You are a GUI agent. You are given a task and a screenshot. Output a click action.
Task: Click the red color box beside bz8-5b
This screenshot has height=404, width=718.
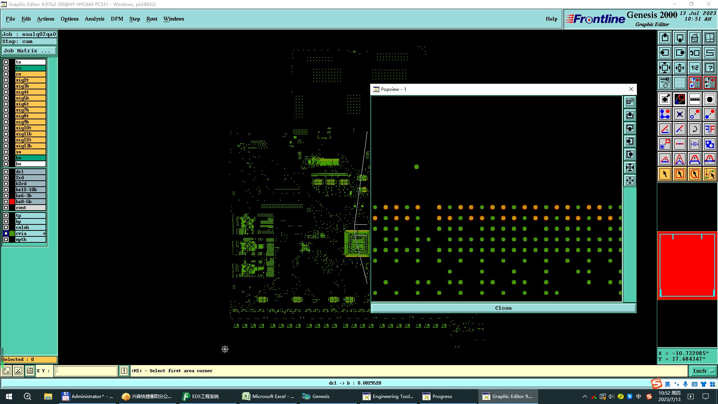point(12,202)
